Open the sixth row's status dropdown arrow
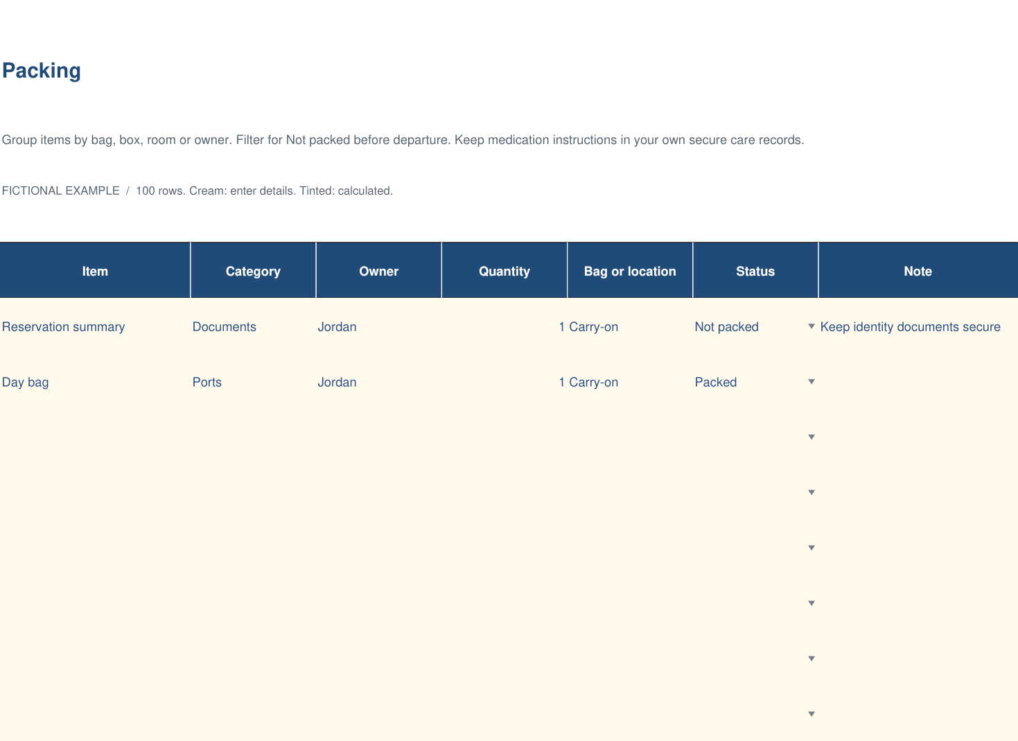Screen dimensions: 1018x741 pos(811,603)
